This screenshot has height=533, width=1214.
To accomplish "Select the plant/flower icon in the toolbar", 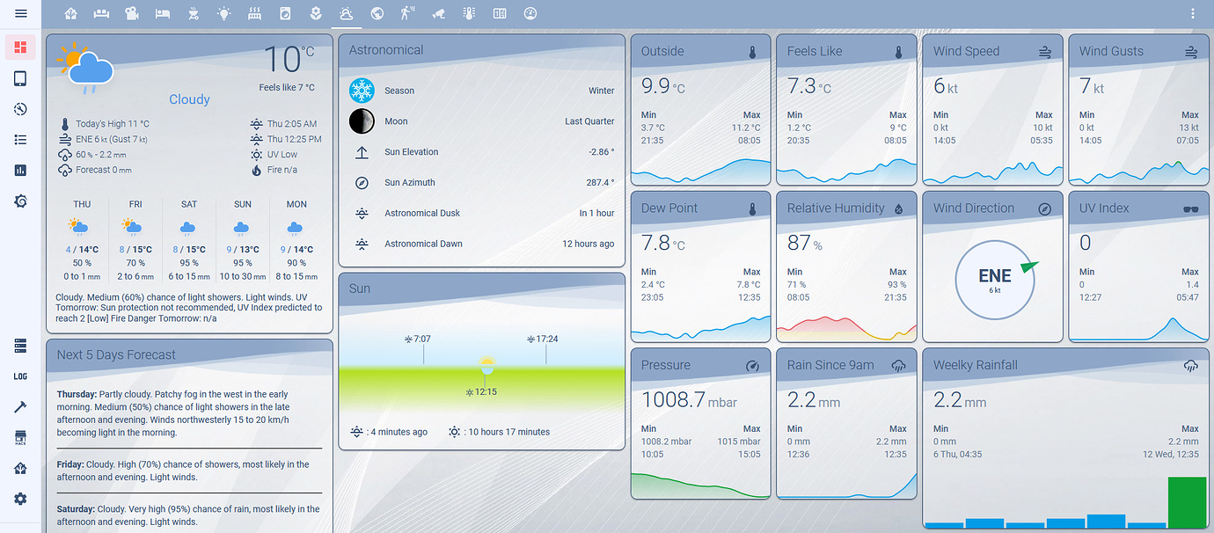I will [x=317, y=13].
